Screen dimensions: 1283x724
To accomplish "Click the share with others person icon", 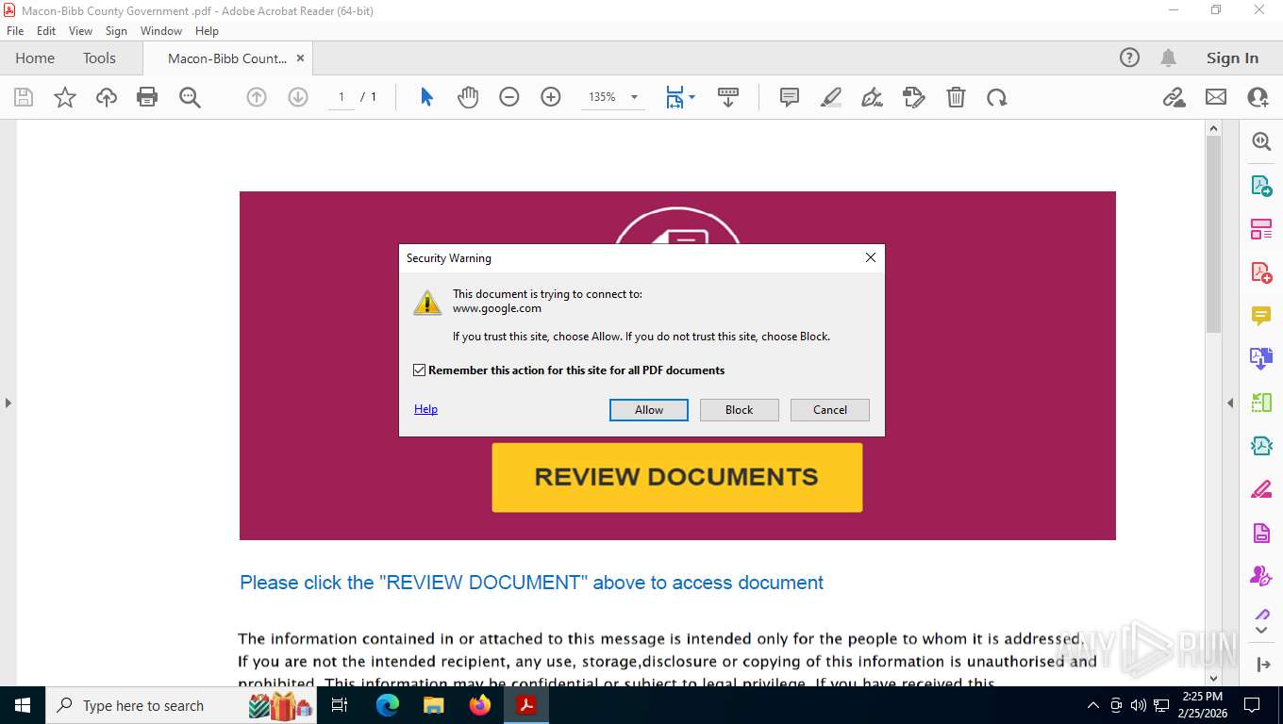I will coord(1258,97).
